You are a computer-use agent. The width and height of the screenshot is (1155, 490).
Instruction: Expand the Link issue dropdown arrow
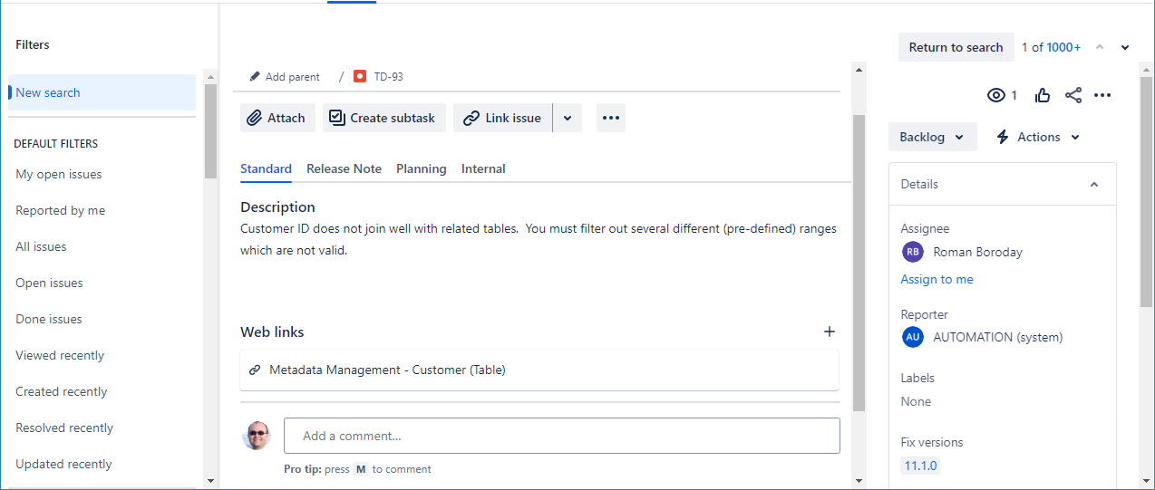coord(568,118)
